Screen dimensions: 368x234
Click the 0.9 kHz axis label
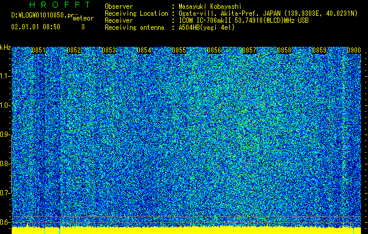pos(5,135)
